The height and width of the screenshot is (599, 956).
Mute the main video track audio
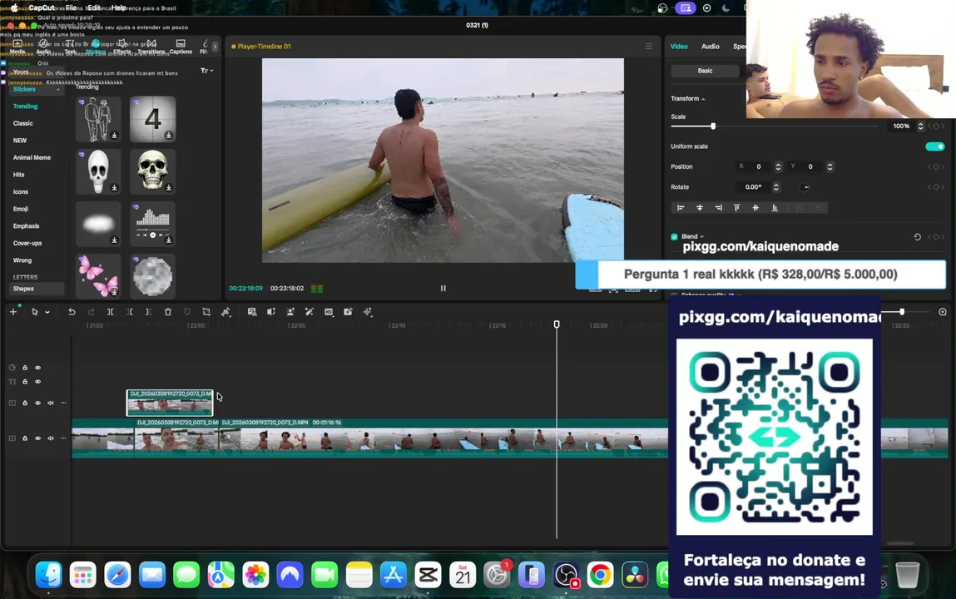point(51,438)
